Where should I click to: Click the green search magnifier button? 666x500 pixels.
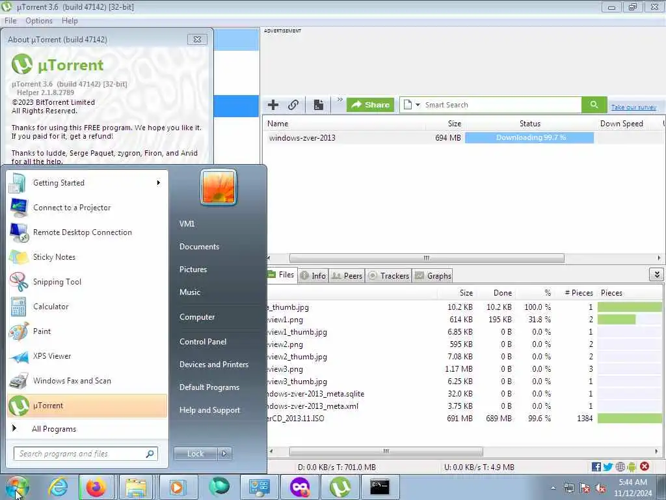[594, 105]
